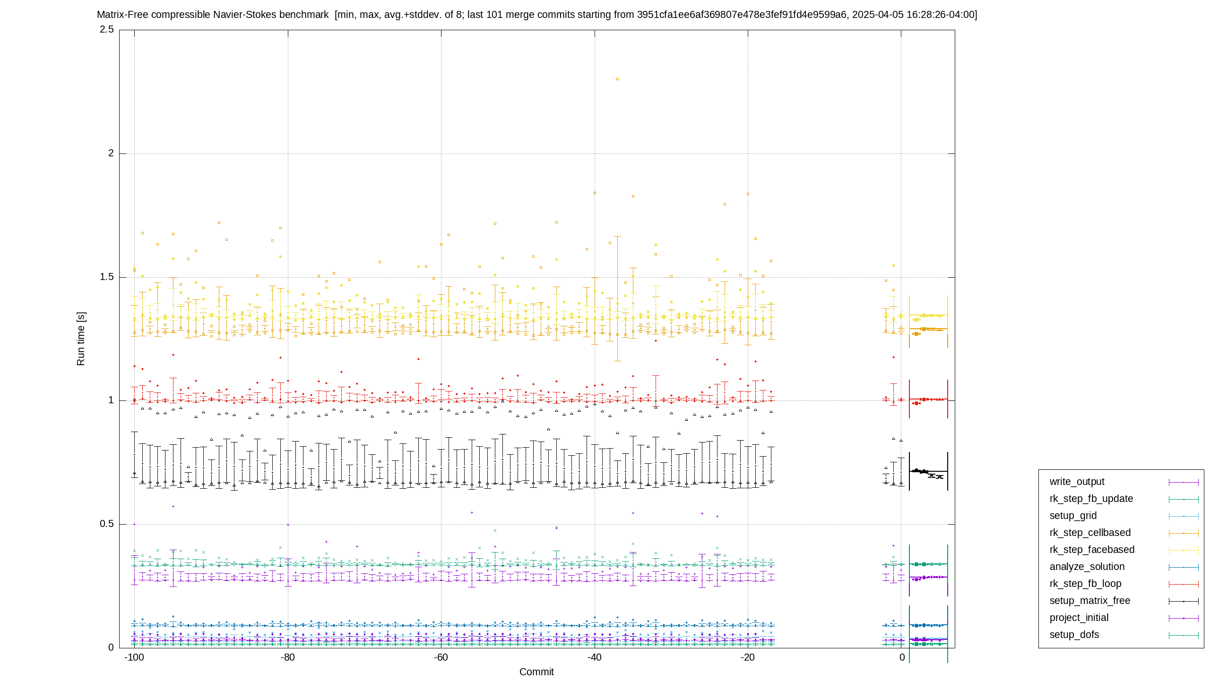The image size is (1210, 680).
Task: Click the -80 x-axis tick label
Action: coord(287,657)
